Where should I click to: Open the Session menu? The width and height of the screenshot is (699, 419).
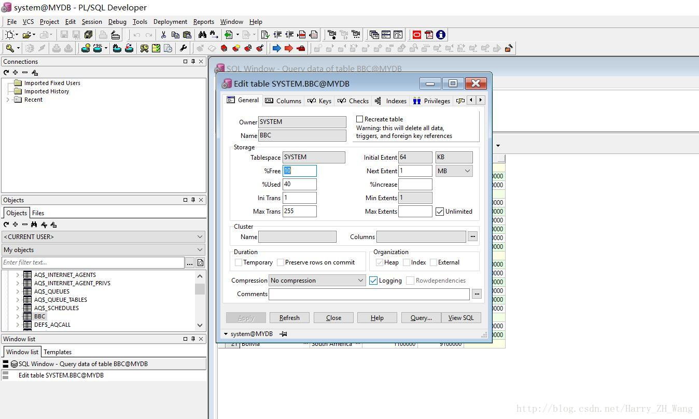(x=92, y=22)
